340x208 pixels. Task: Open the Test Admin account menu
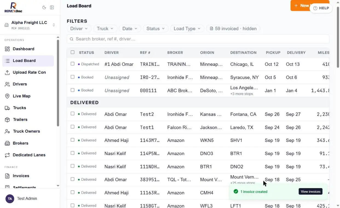tap(30, 199)
